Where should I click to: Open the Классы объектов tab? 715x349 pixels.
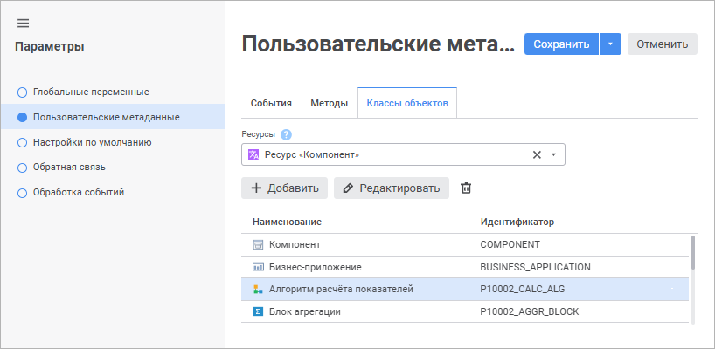point(407,103)
